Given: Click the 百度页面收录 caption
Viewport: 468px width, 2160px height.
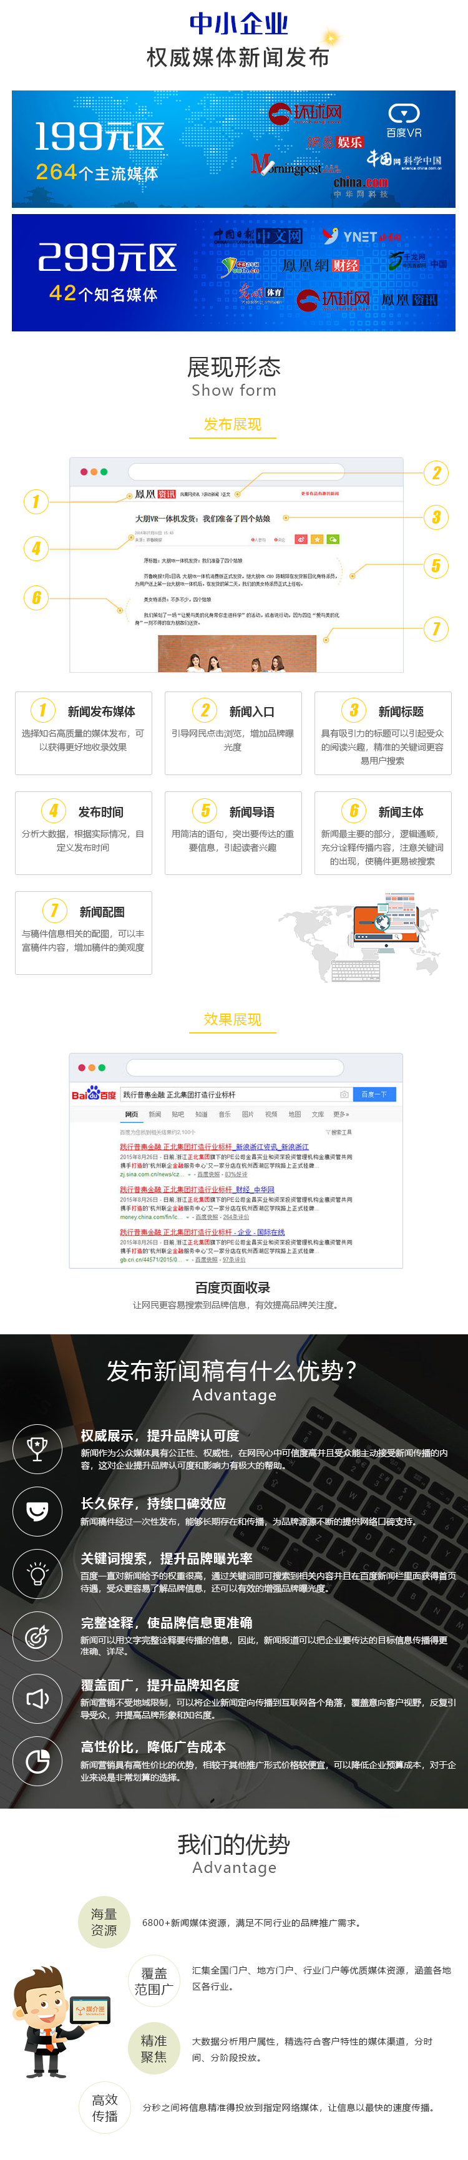Looking at the screenshot, I should coord(232,1287).
